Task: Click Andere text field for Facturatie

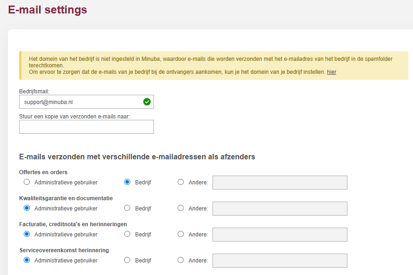Action: tap(280, 235)
